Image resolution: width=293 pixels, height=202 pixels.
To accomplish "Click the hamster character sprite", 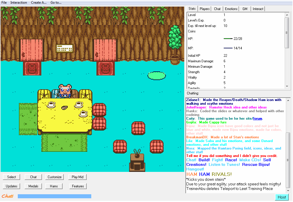I will tap(65, 91).
